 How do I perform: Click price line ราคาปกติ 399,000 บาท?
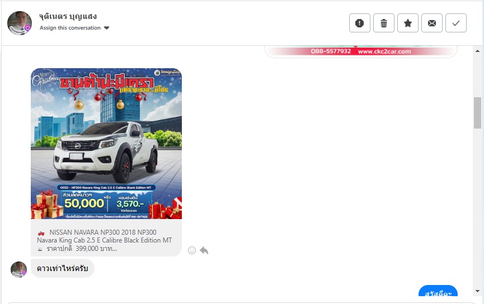(82, 249)
